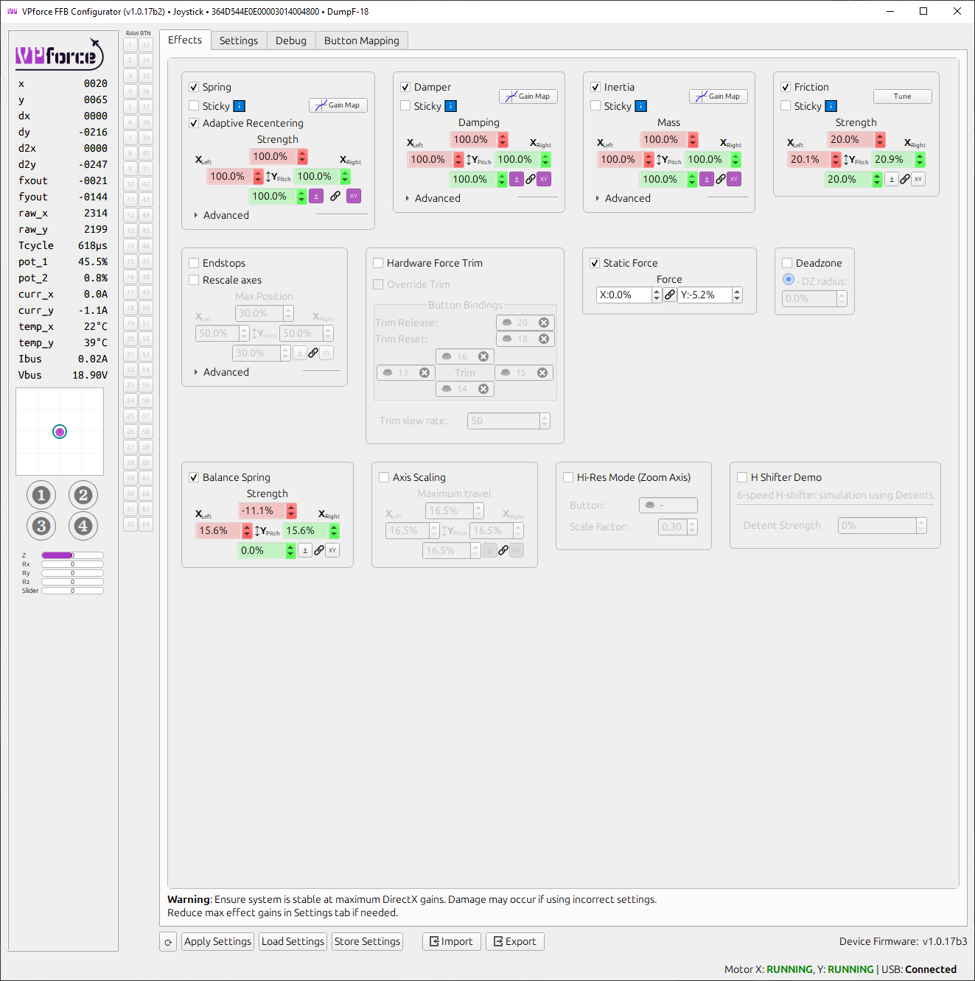This screenshot has width=975, height=981.
Task: Click the Sticky info icon in Spring section
Action: pos(238,105)
